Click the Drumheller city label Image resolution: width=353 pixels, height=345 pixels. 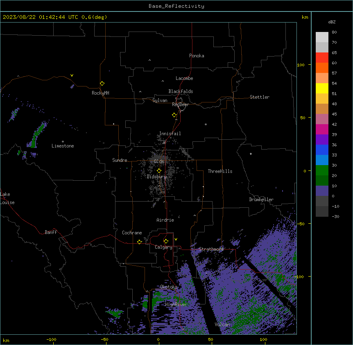(261, 200)
